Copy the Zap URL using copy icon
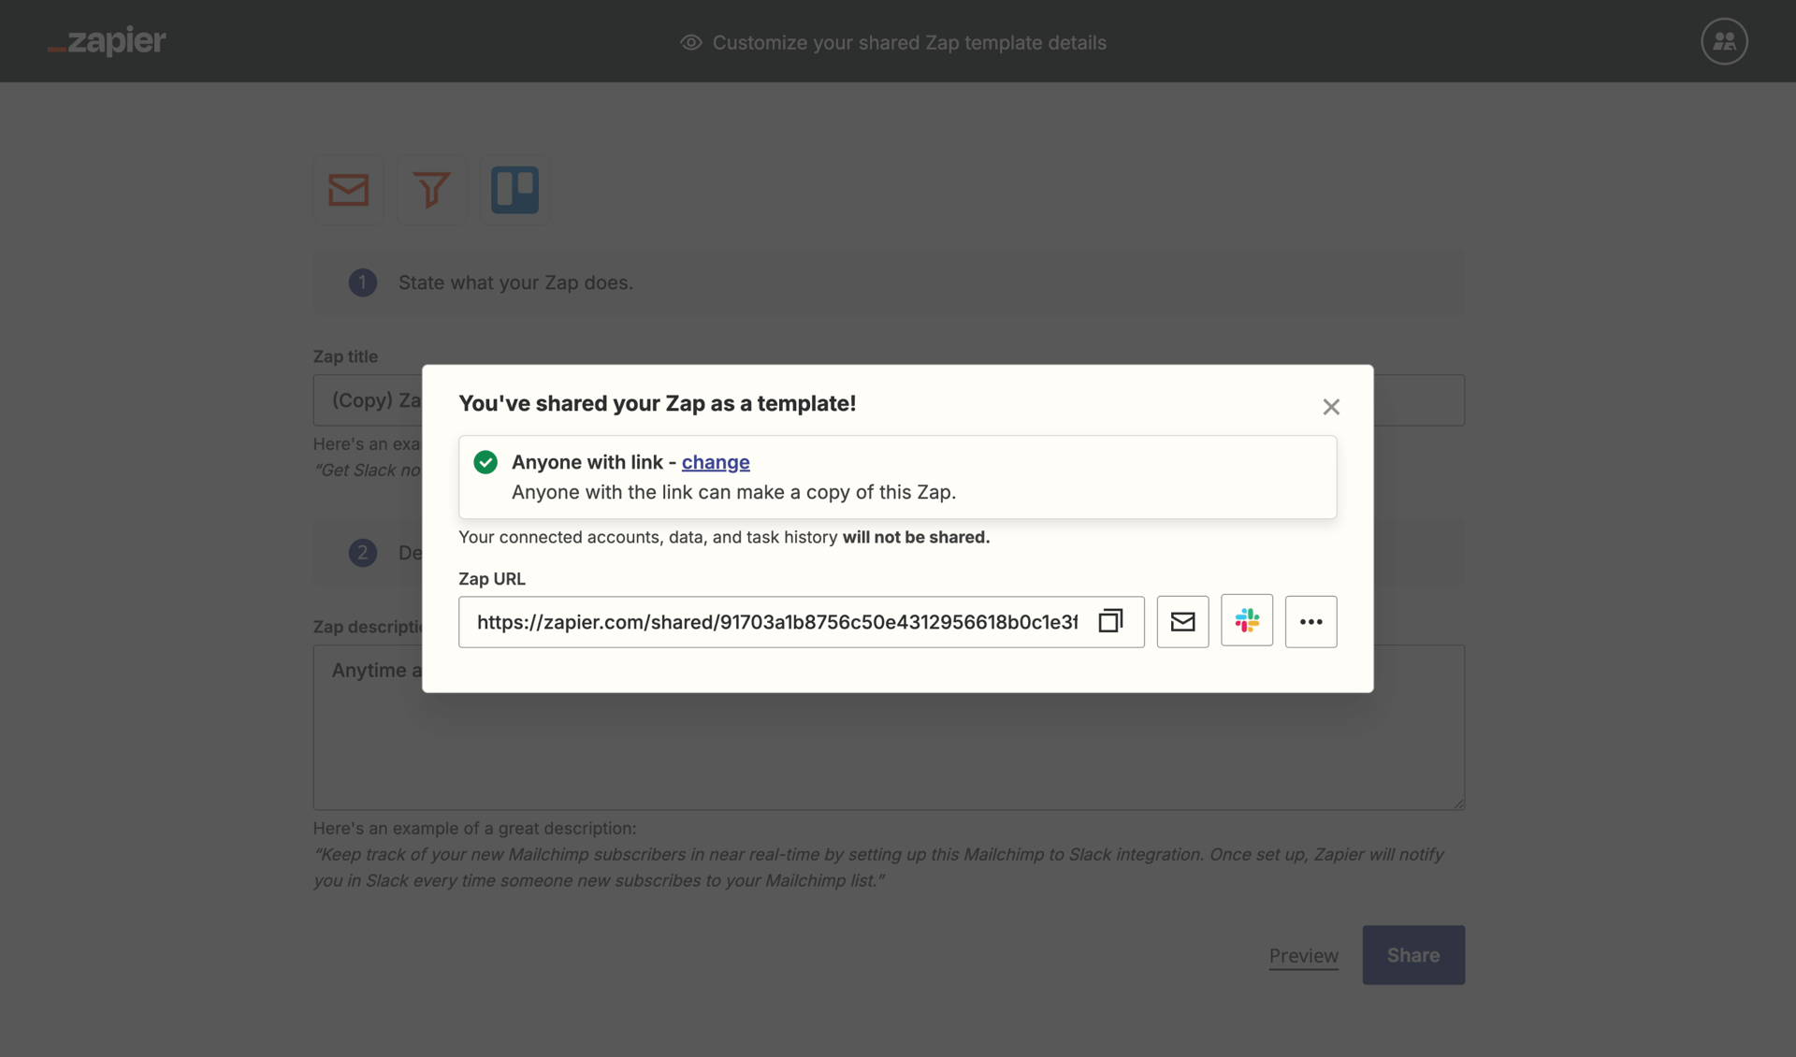The width and height of the screenshot is (1796, 1057). tap(1110, 621)
